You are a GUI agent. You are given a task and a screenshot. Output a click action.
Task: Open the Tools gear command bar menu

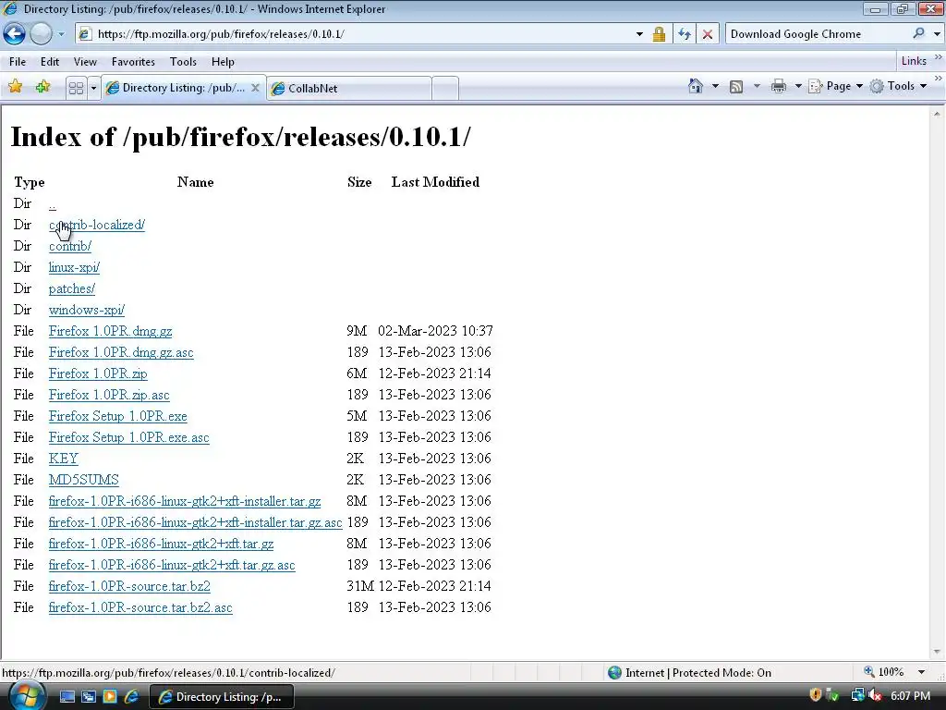click(x=898, y=86)
